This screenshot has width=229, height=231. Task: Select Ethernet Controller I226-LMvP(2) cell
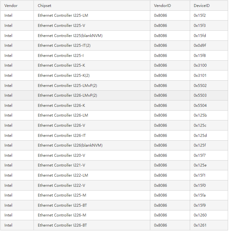92,95
